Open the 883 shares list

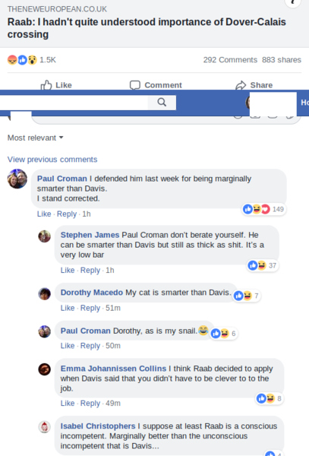tap(282, 60)
